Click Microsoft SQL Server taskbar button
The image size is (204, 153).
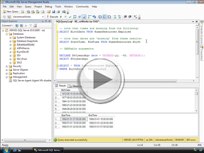point(48,150)
